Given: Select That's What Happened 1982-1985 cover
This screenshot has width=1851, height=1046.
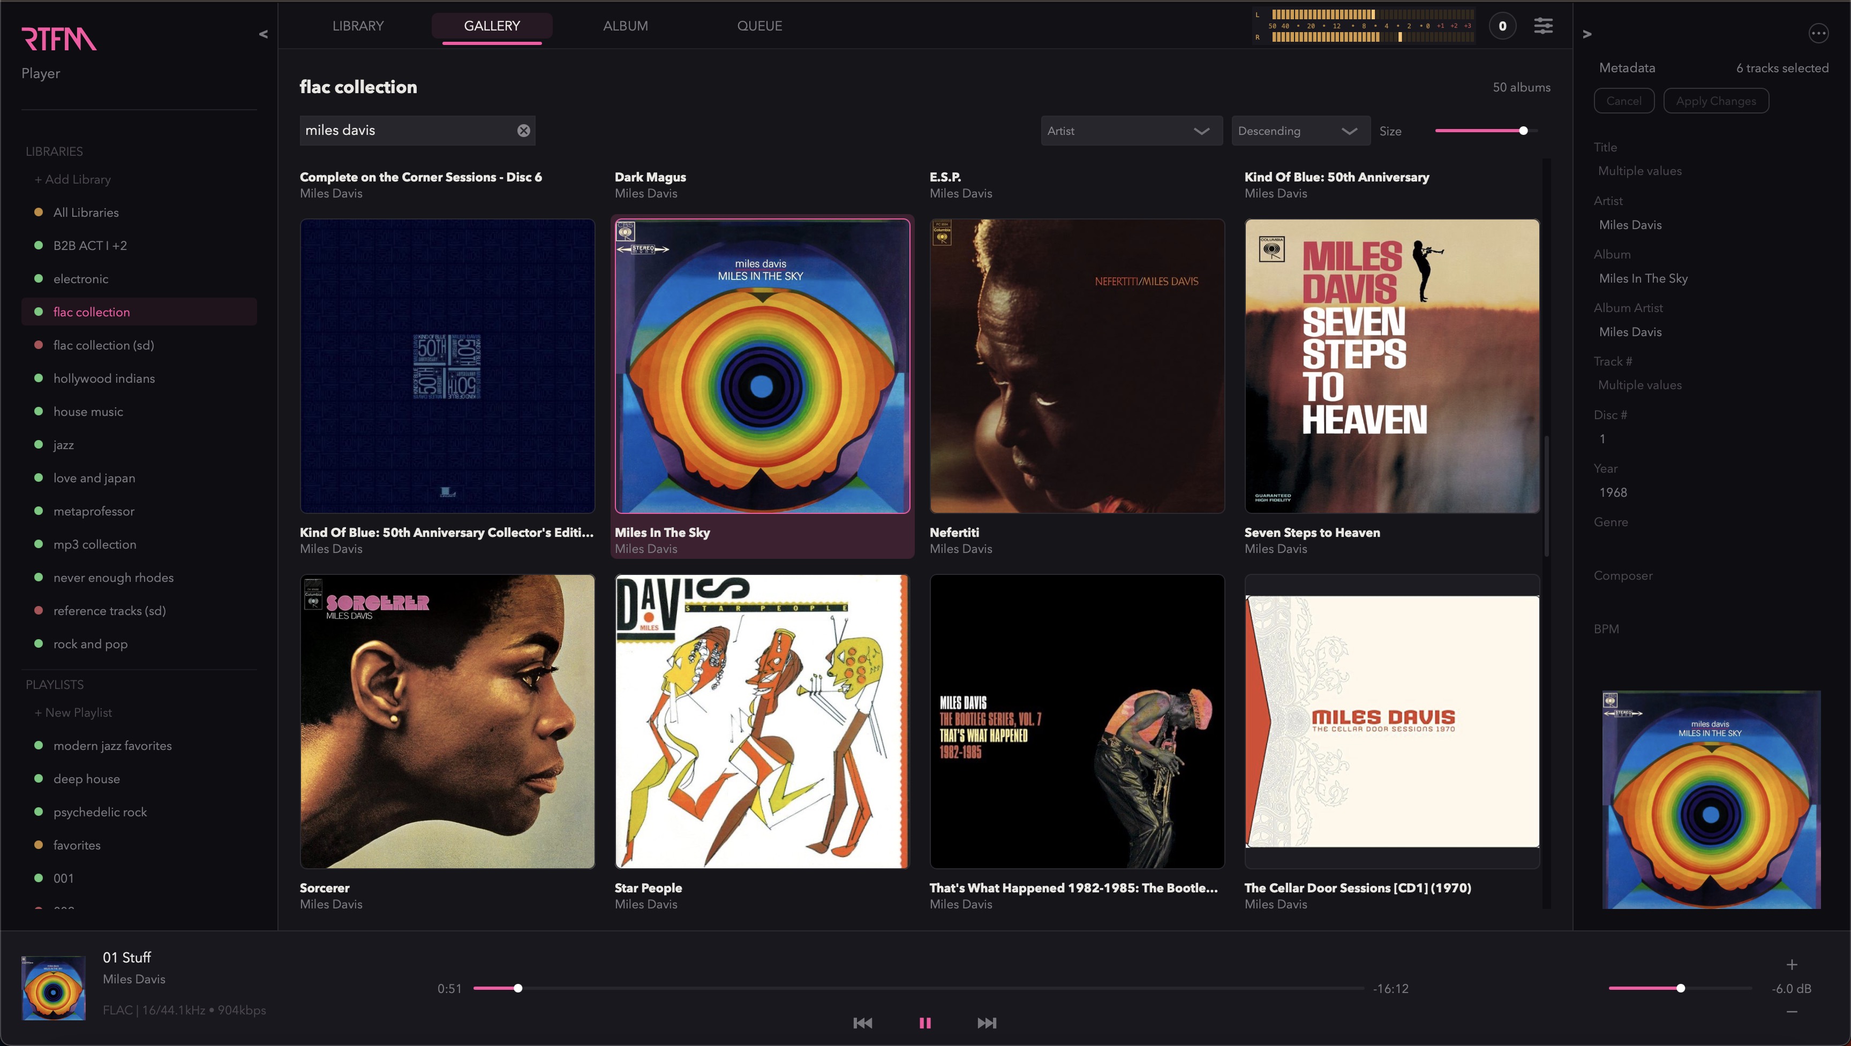Looking at the screenshot, I should [1077, 721].
